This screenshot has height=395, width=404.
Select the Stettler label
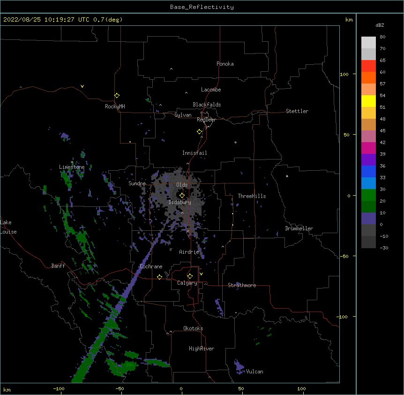(x=297, y=111)
